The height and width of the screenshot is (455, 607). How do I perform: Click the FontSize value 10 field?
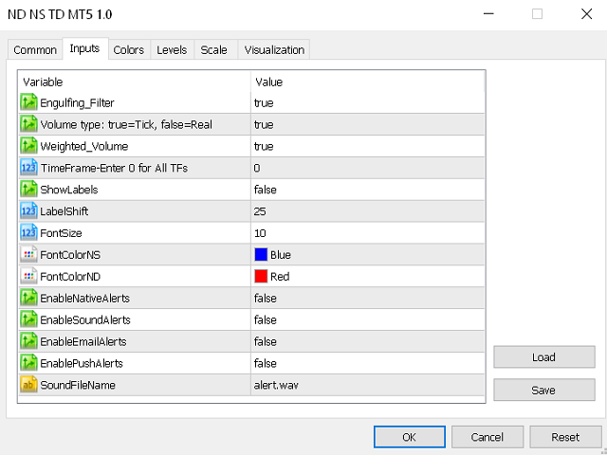pyautogui.click(x=367, y=233)
